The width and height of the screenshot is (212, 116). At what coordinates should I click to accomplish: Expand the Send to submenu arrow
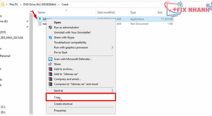[112, 91]
